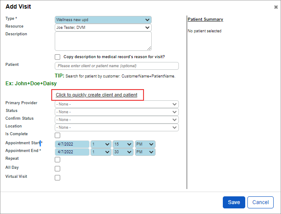The width and height of the screenshot is (281, 214).
Task: Click to quickly create client and patient
Action: pyautogui.click(x=97, y=95)
